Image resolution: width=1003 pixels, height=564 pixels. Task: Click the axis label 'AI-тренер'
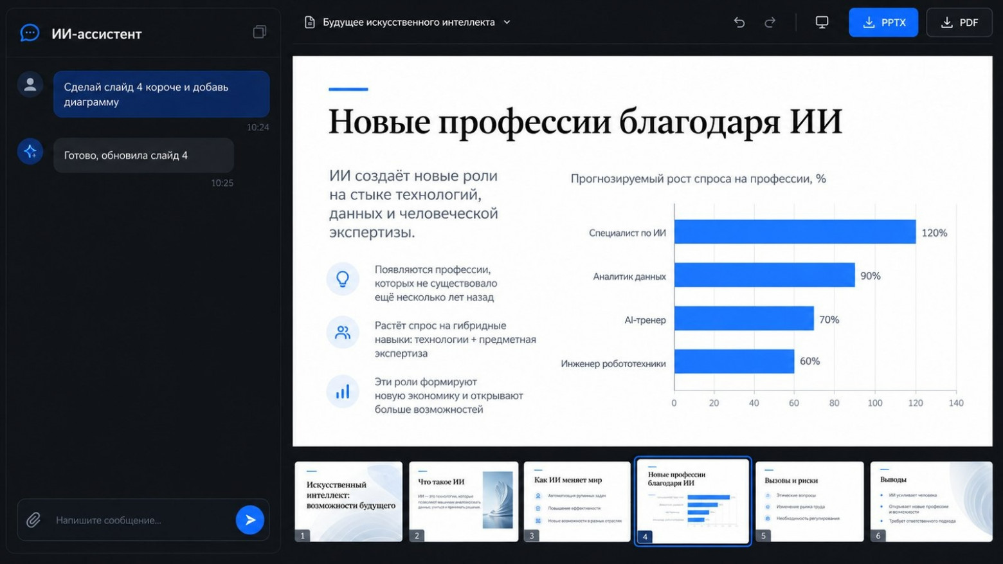645,320
